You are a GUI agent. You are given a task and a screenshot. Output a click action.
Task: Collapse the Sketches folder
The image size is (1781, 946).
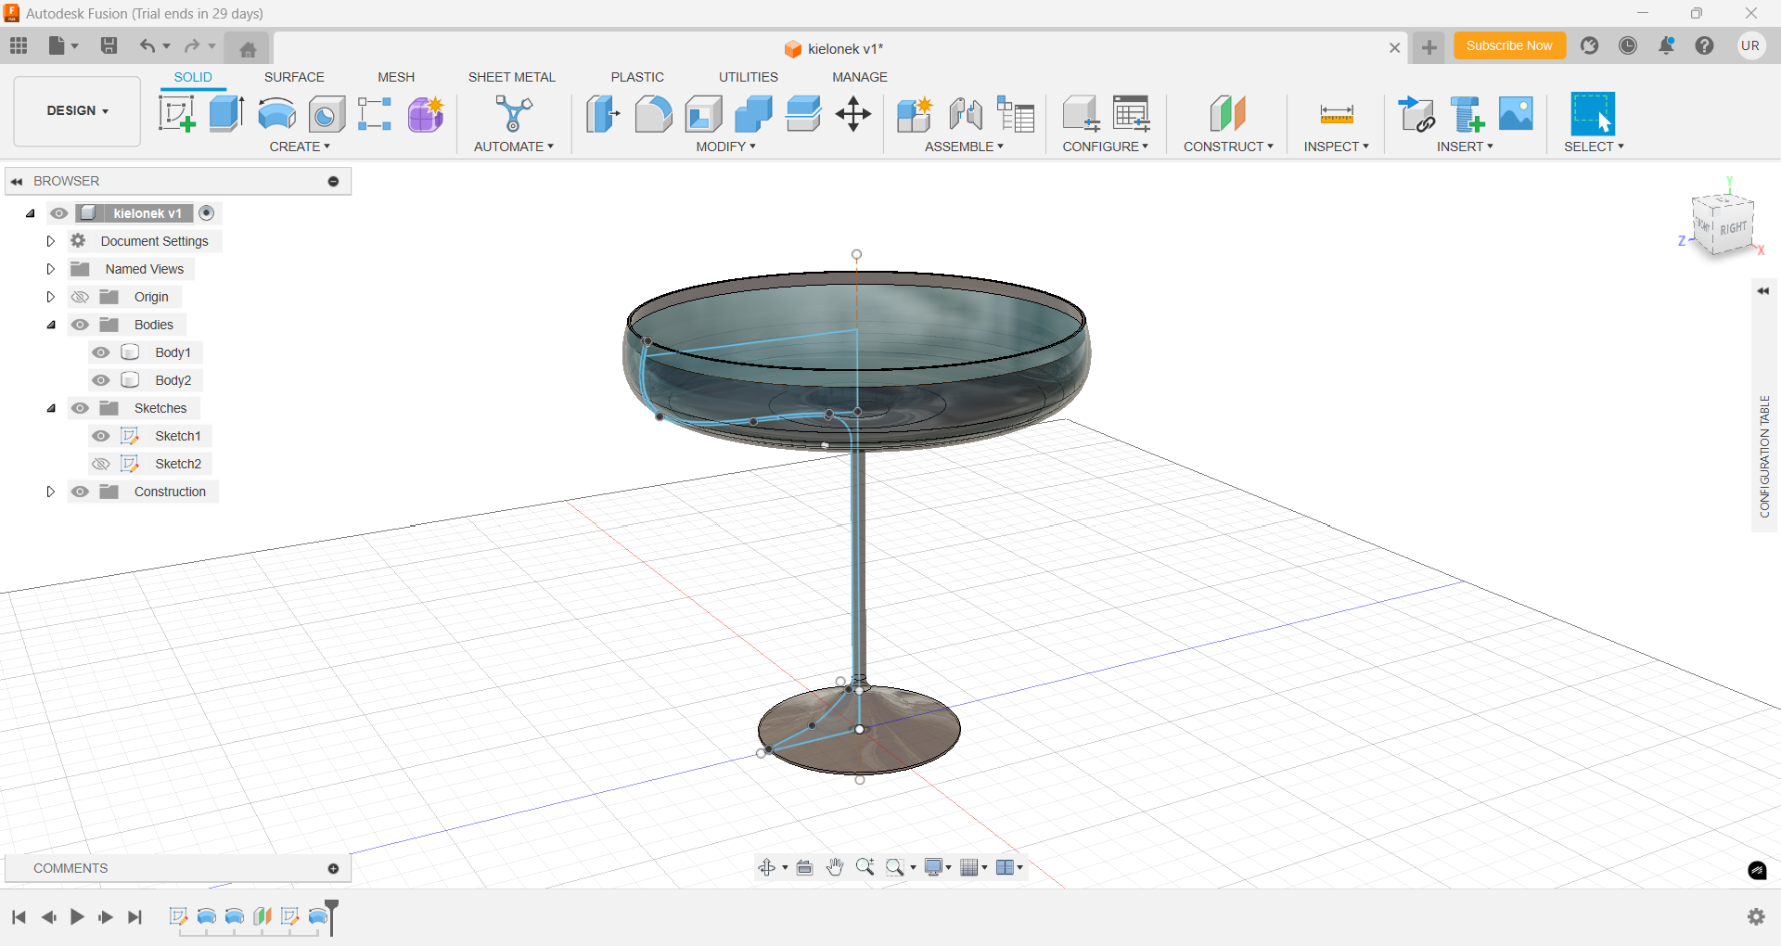click(x=51, y=408)
